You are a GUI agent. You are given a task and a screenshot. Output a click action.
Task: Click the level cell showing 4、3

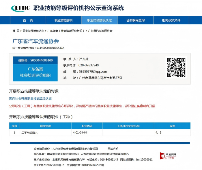coord(172,132)
